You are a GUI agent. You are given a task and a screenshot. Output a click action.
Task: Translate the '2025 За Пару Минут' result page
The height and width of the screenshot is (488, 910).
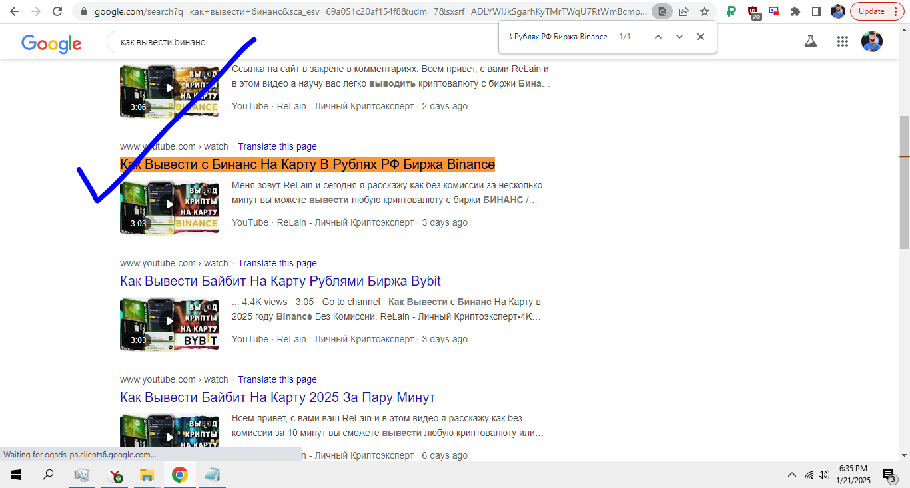[x=277, y=379]
